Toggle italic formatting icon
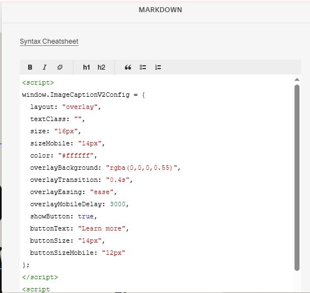Viewport: 310px width, 293px height. [x=45, y=67]
